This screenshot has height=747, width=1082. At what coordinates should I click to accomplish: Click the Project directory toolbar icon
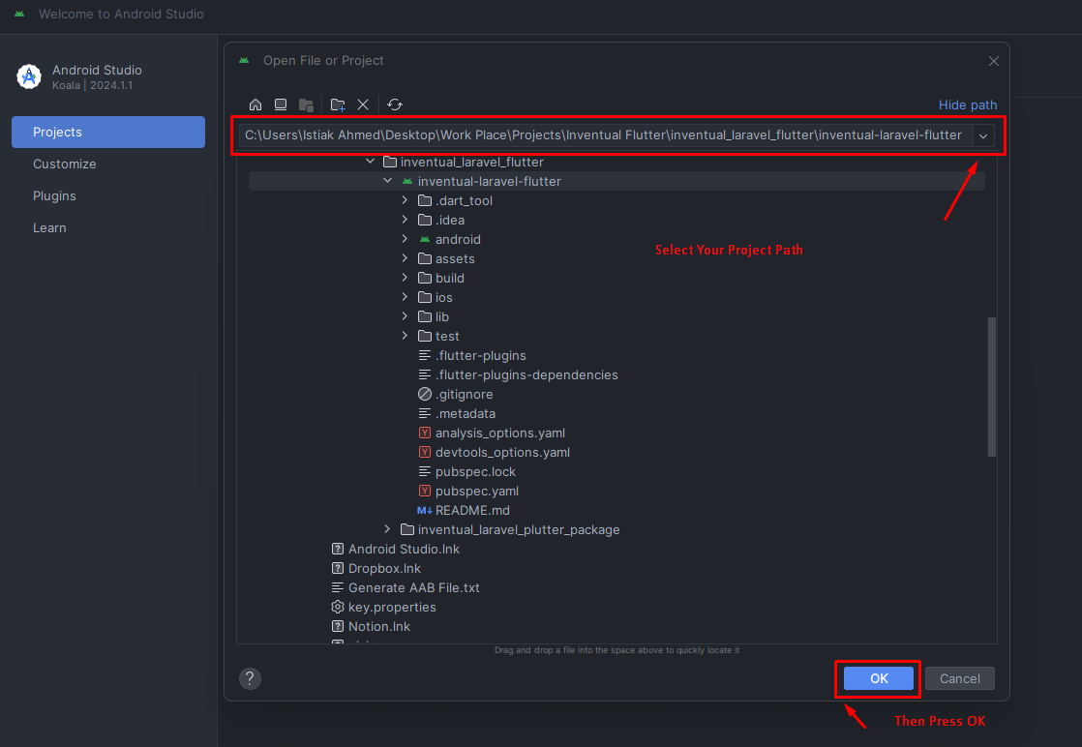coord(306,105)
